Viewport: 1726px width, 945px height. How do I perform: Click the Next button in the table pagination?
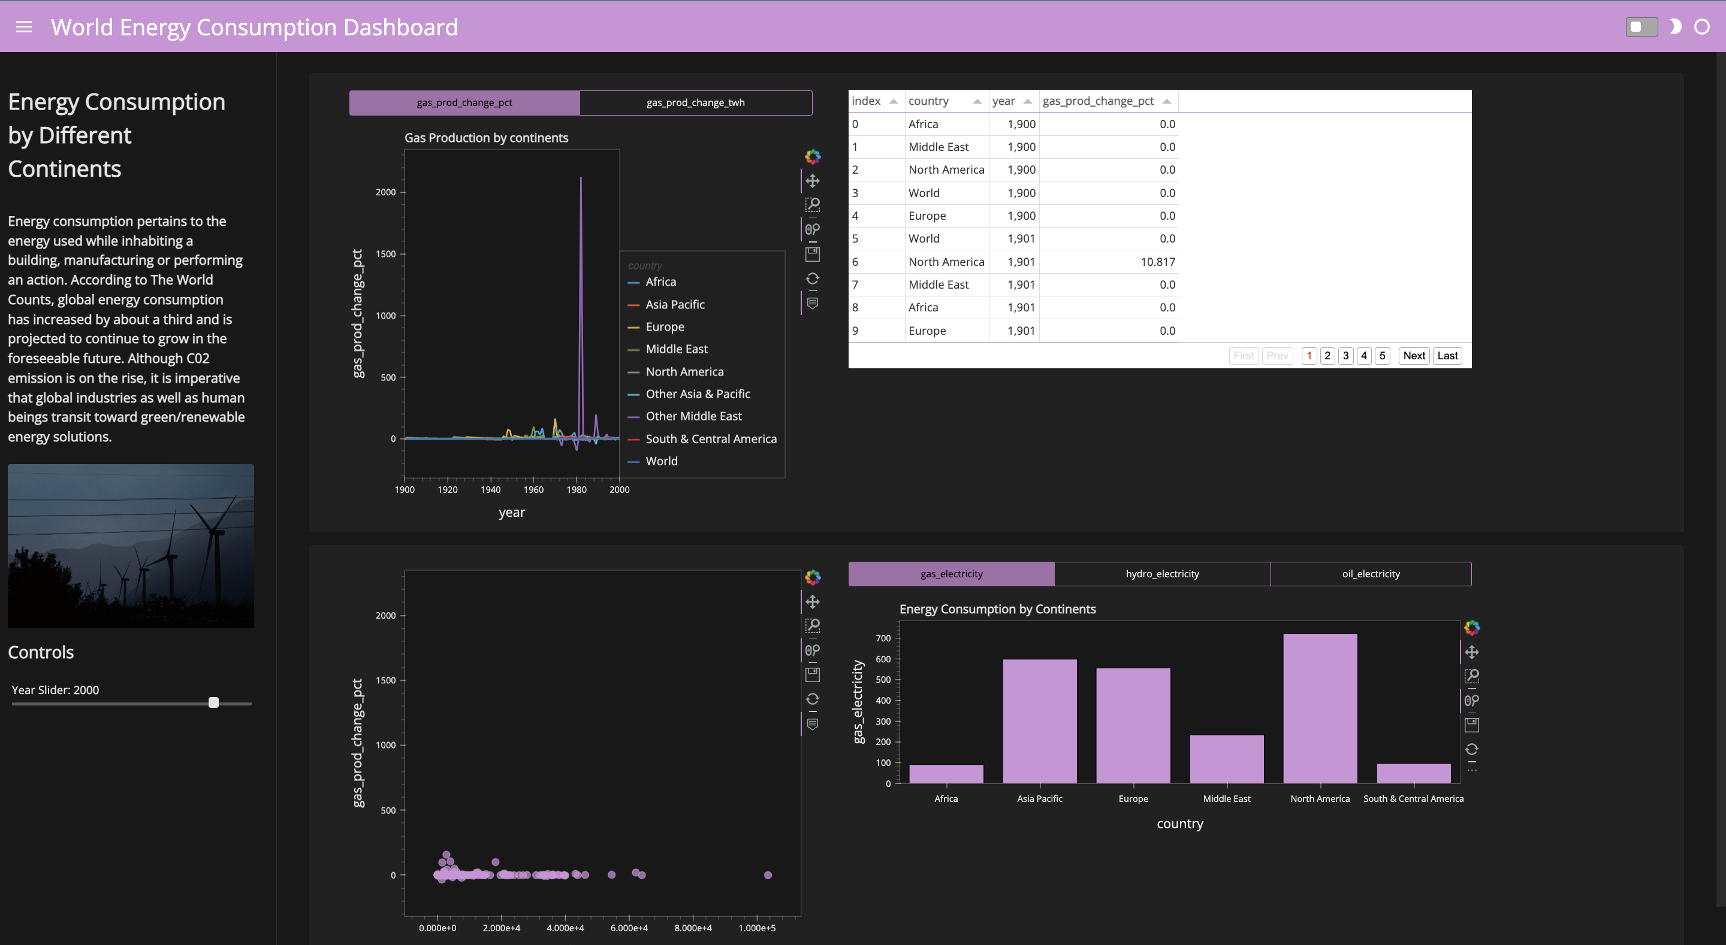coord(1414,356)
